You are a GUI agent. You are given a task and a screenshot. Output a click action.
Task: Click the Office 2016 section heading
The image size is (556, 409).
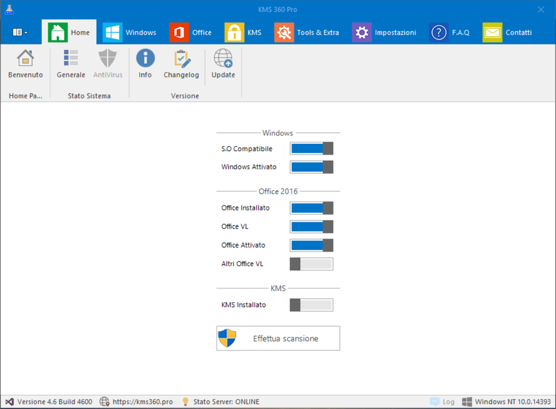tap(278, 191)
